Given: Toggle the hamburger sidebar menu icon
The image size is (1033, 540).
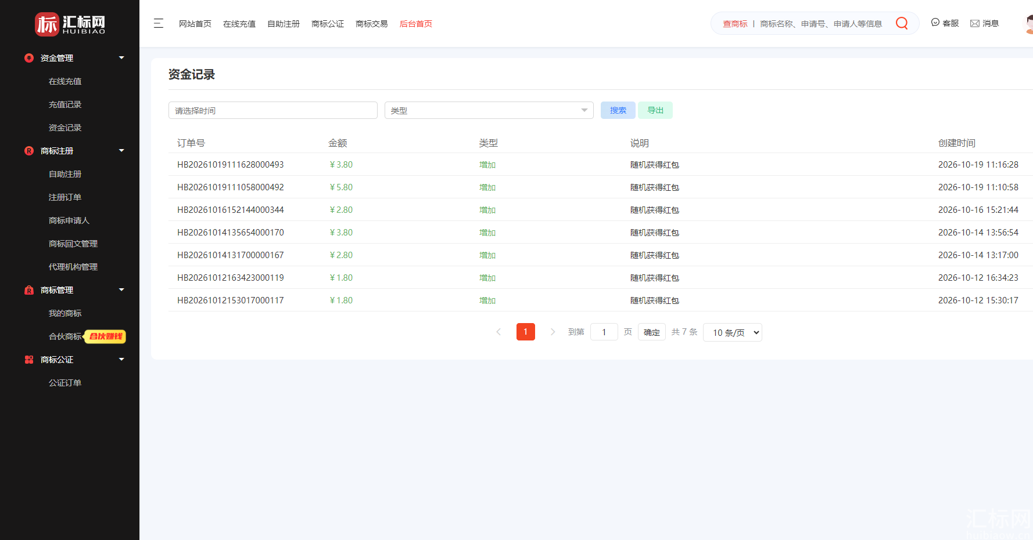Looking at the screenshot, I should [x=159, y=23].
